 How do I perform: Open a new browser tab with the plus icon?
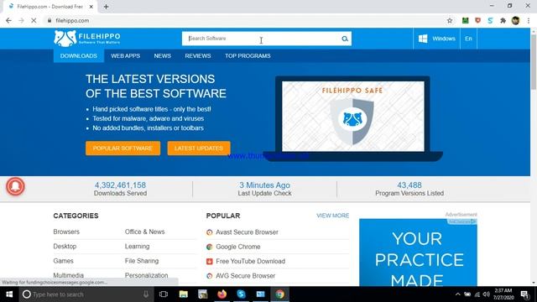point(107,7)
